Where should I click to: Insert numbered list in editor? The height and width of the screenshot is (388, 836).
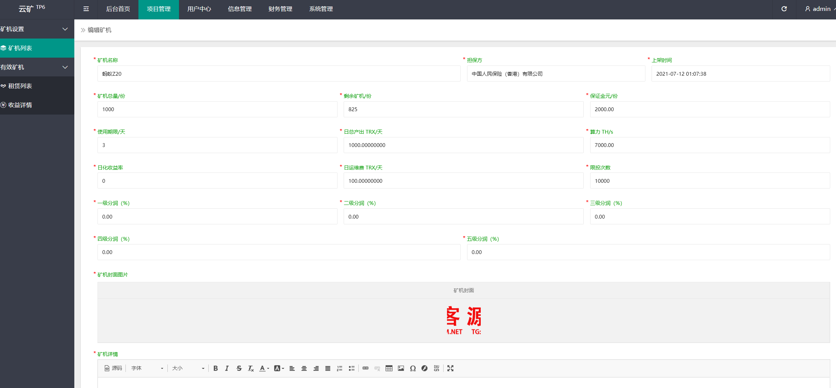(x=340, y=368)
